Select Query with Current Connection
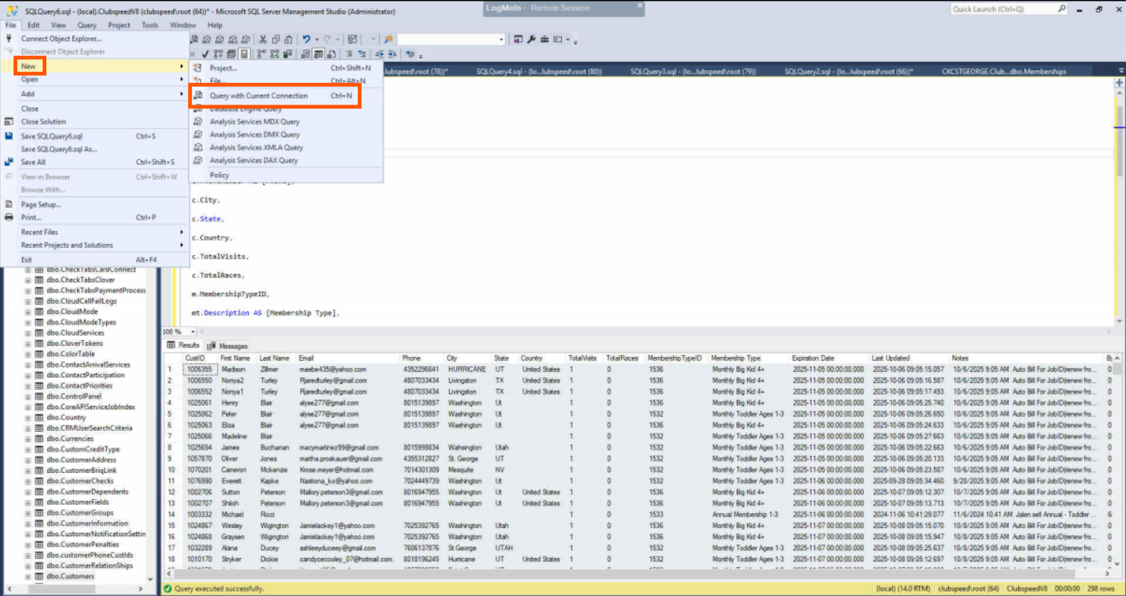 tap(259, 96)
